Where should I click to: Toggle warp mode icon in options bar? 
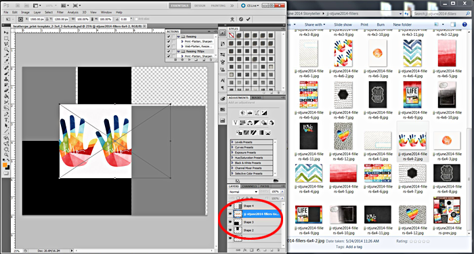(232, 19)
